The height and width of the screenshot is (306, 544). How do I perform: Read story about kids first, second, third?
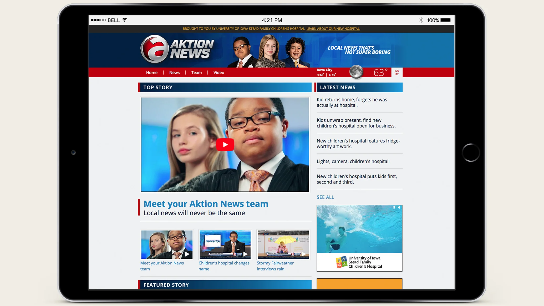pos(357,179)
